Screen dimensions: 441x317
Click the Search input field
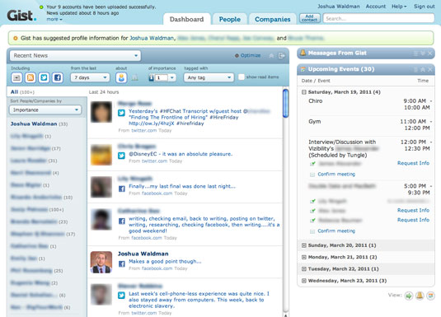(x=378, y=19)
